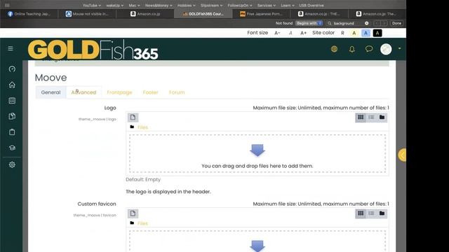Open the calendar icon in sidebar
The image size is (449, 252).
click(12, 100)
